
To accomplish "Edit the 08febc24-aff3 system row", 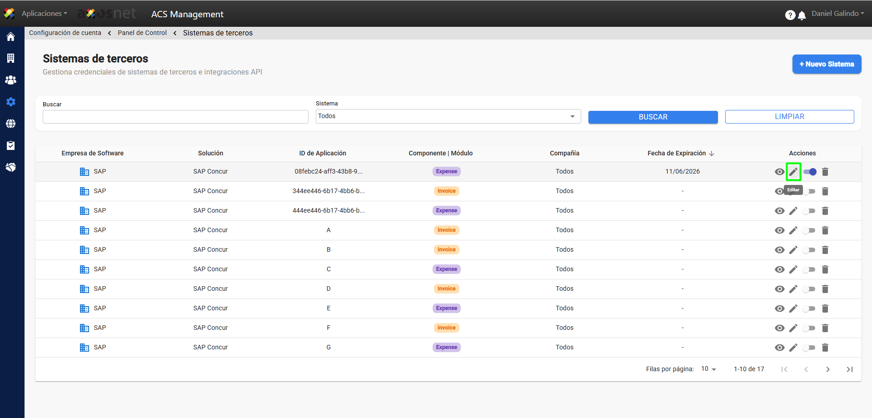I will click(793, 172).
